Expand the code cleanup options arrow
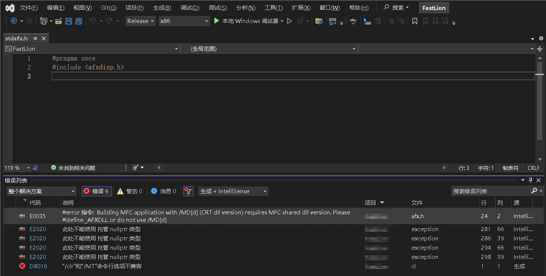Screen dimensions: 546x276 click(x=142, y=168)
